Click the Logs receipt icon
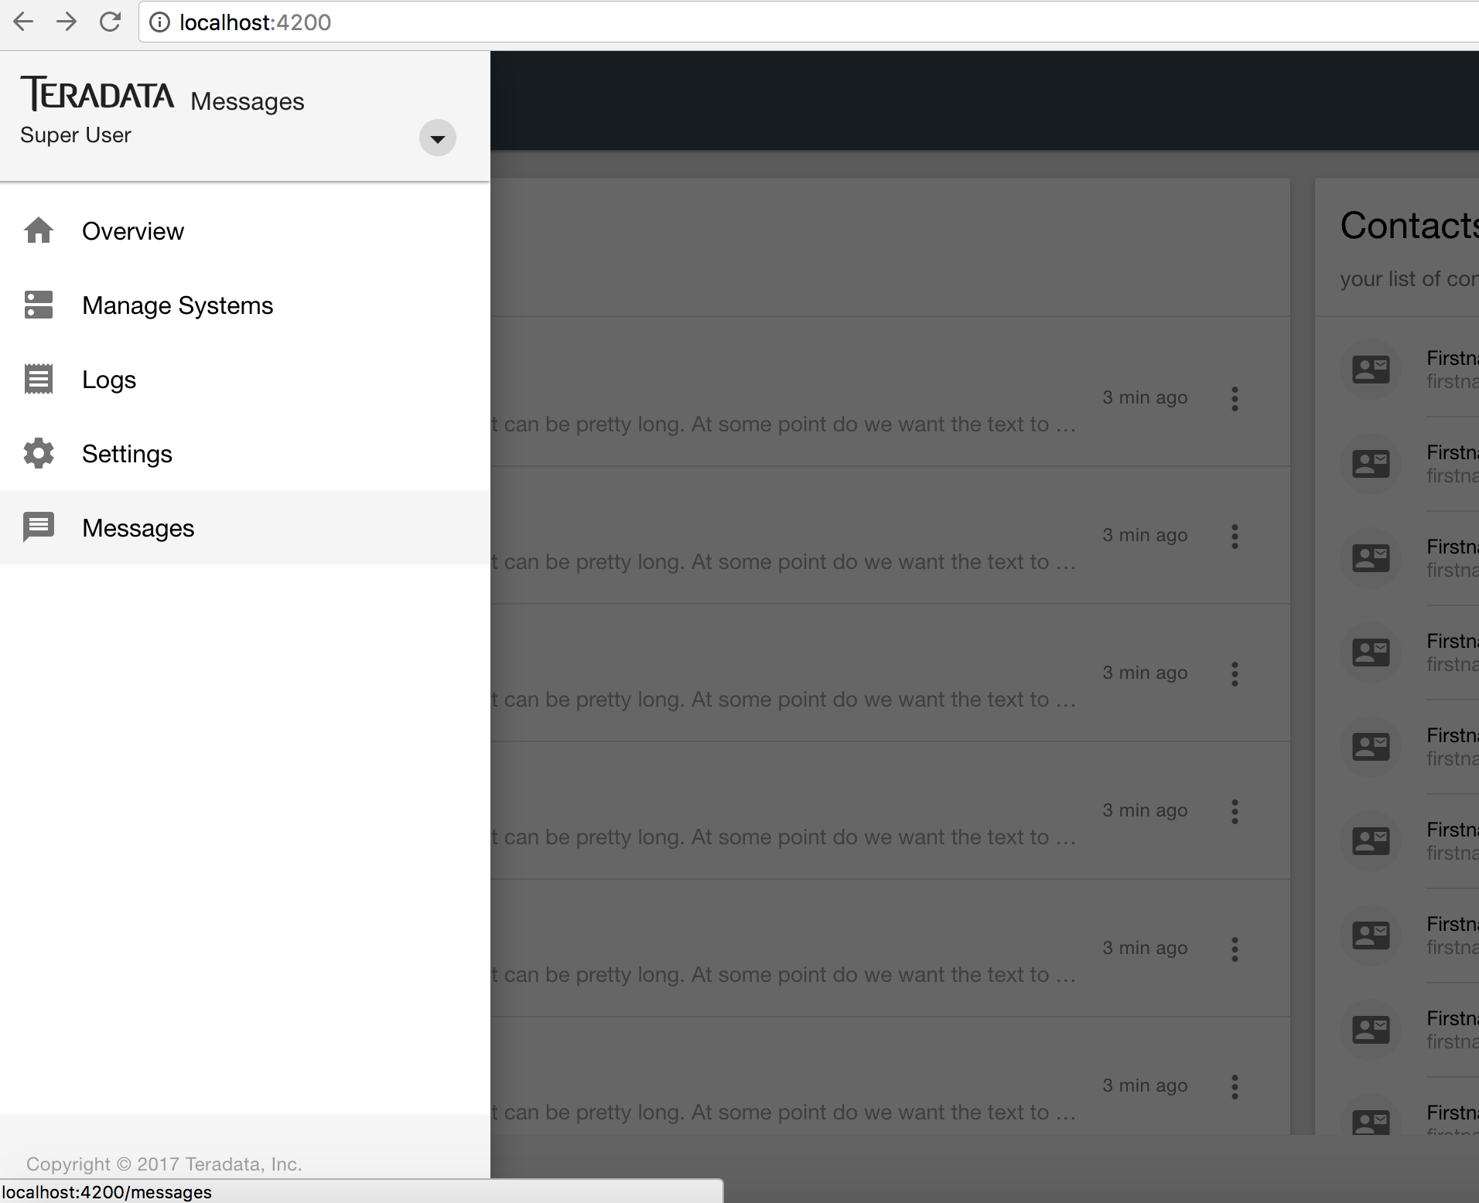 pos(39,379)
